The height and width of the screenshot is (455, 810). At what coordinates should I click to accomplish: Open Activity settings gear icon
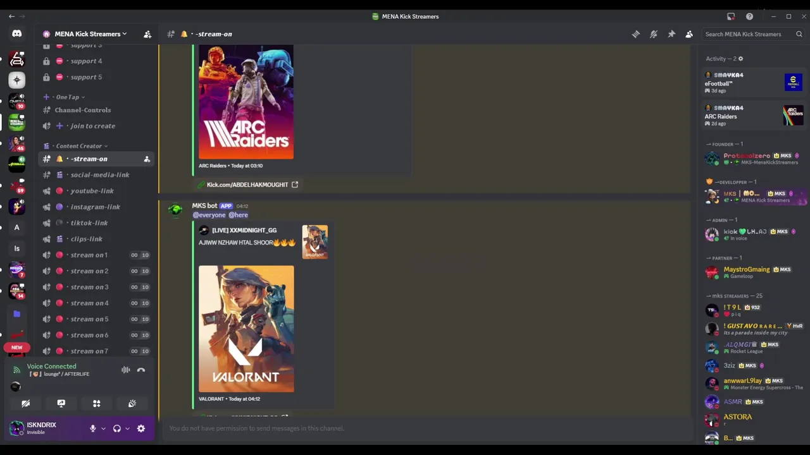tap(740, 59)
